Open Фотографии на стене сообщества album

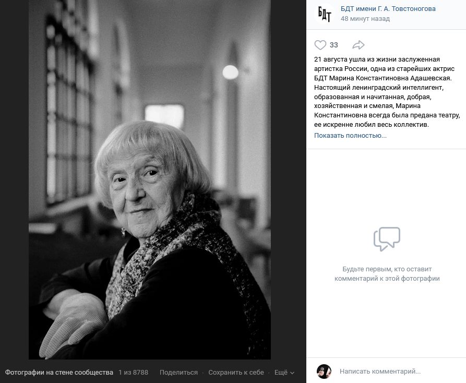(59, 373)
